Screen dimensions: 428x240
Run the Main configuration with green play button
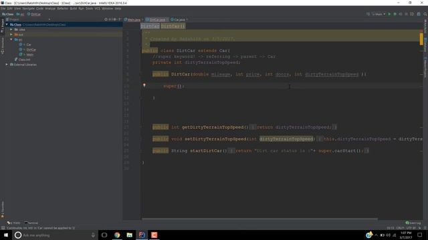pos(389,14)
